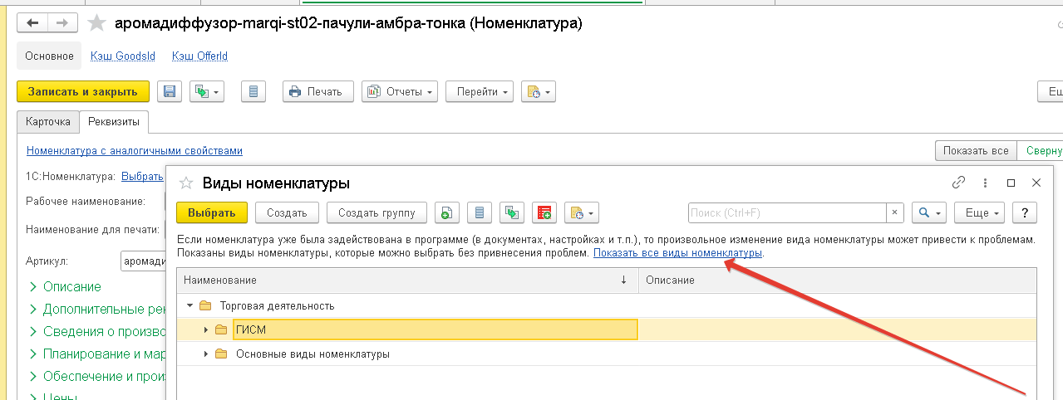The image size is (1063, 400).
Task: Click the save diskette icon in toolbar
Action: click(x=170, y=92)
